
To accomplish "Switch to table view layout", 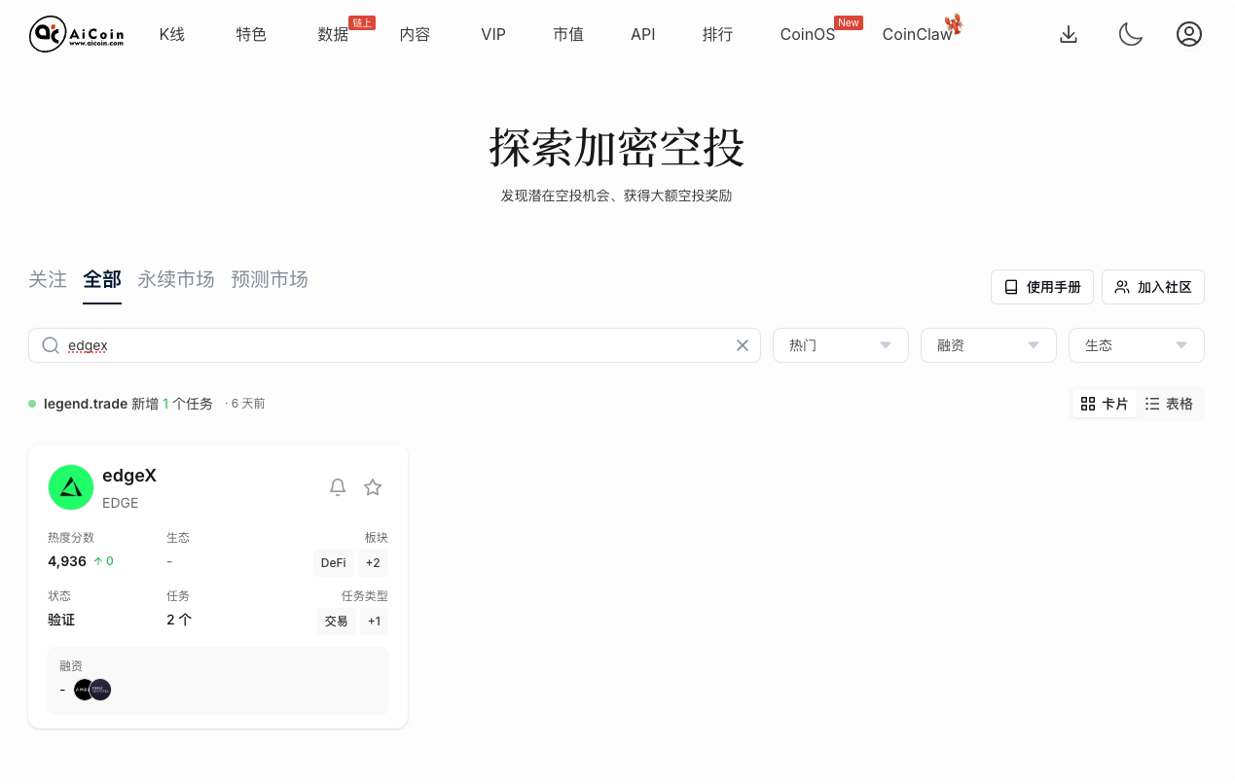I will [1169, 404].
